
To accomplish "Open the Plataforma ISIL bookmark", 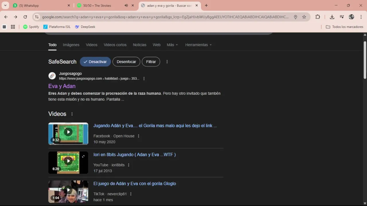I will click(x=57, y=27).
